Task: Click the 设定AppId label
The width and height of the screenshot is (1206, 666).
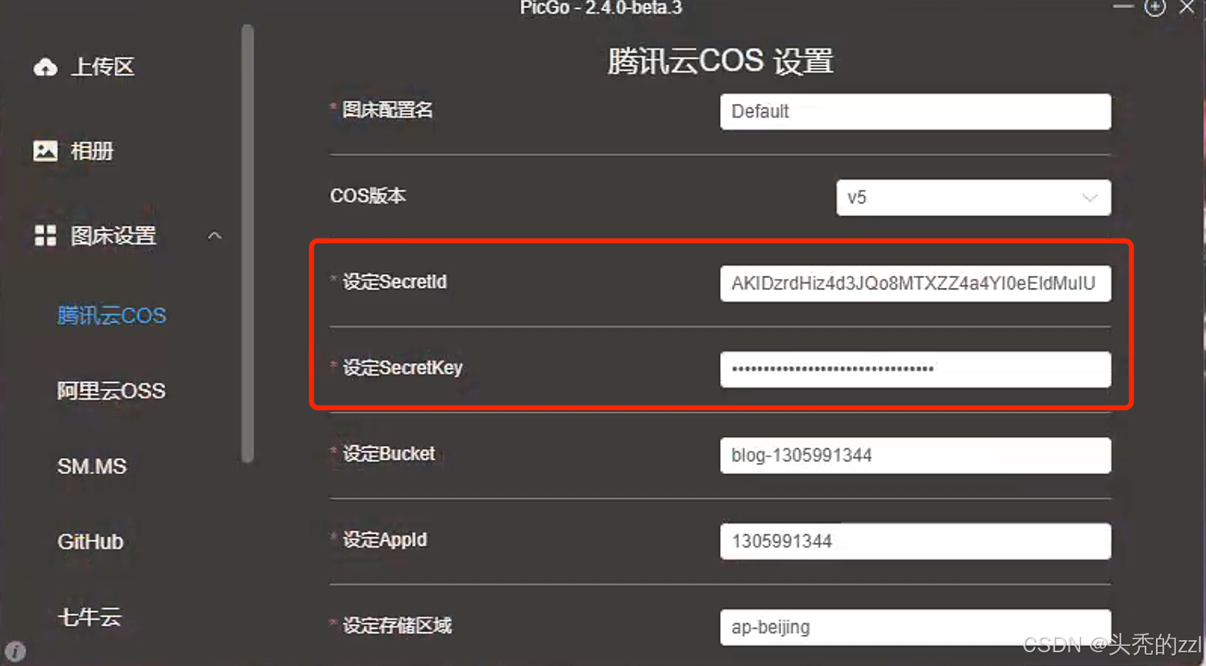Action: (385, 539)
